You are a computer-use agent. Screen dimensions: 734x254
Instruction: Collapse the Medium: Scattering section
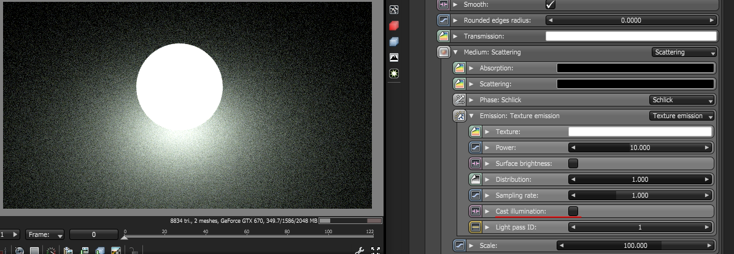[455, 52]
